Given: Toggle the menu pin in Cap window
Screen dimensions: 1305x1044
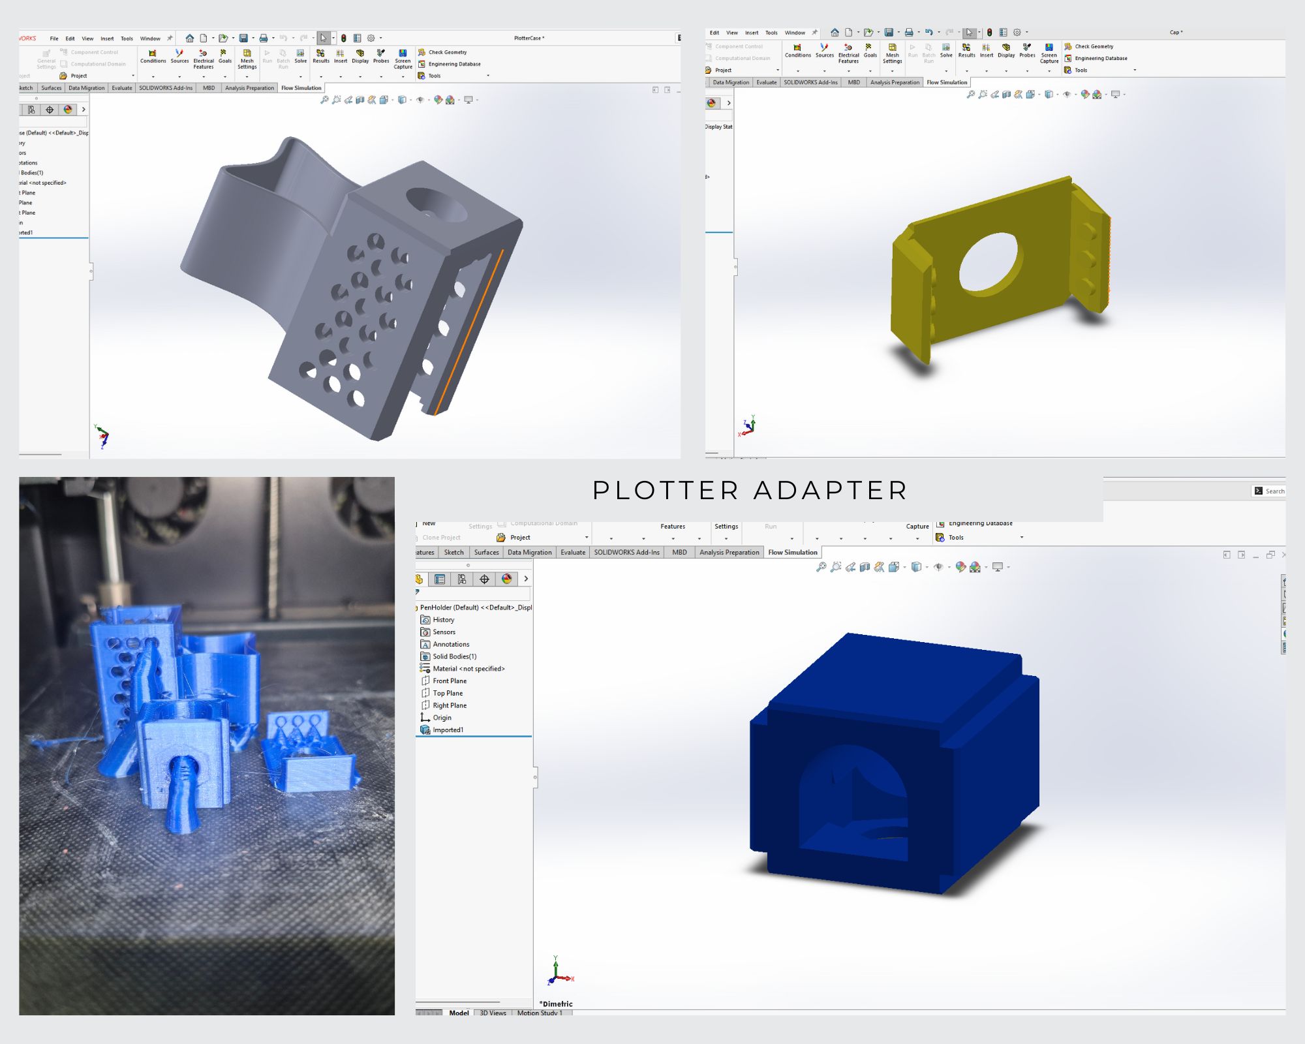Looking at the screenshot, I should 814,32.
